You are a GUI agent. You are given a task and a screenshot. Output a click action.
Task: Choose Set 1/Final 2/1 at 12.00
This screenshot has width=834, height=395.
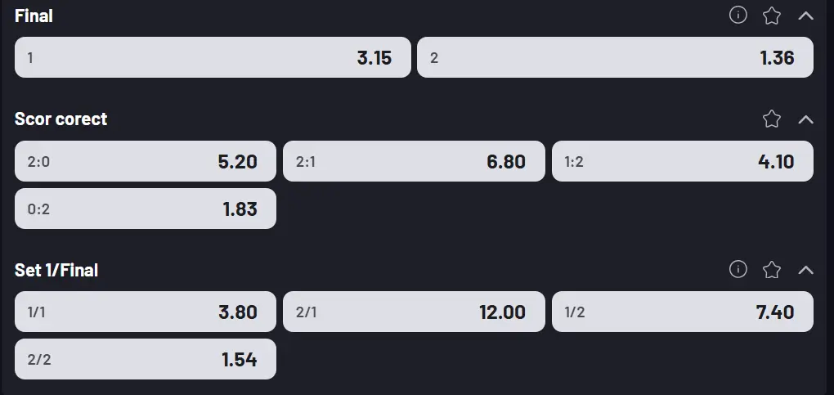[414, 312]
